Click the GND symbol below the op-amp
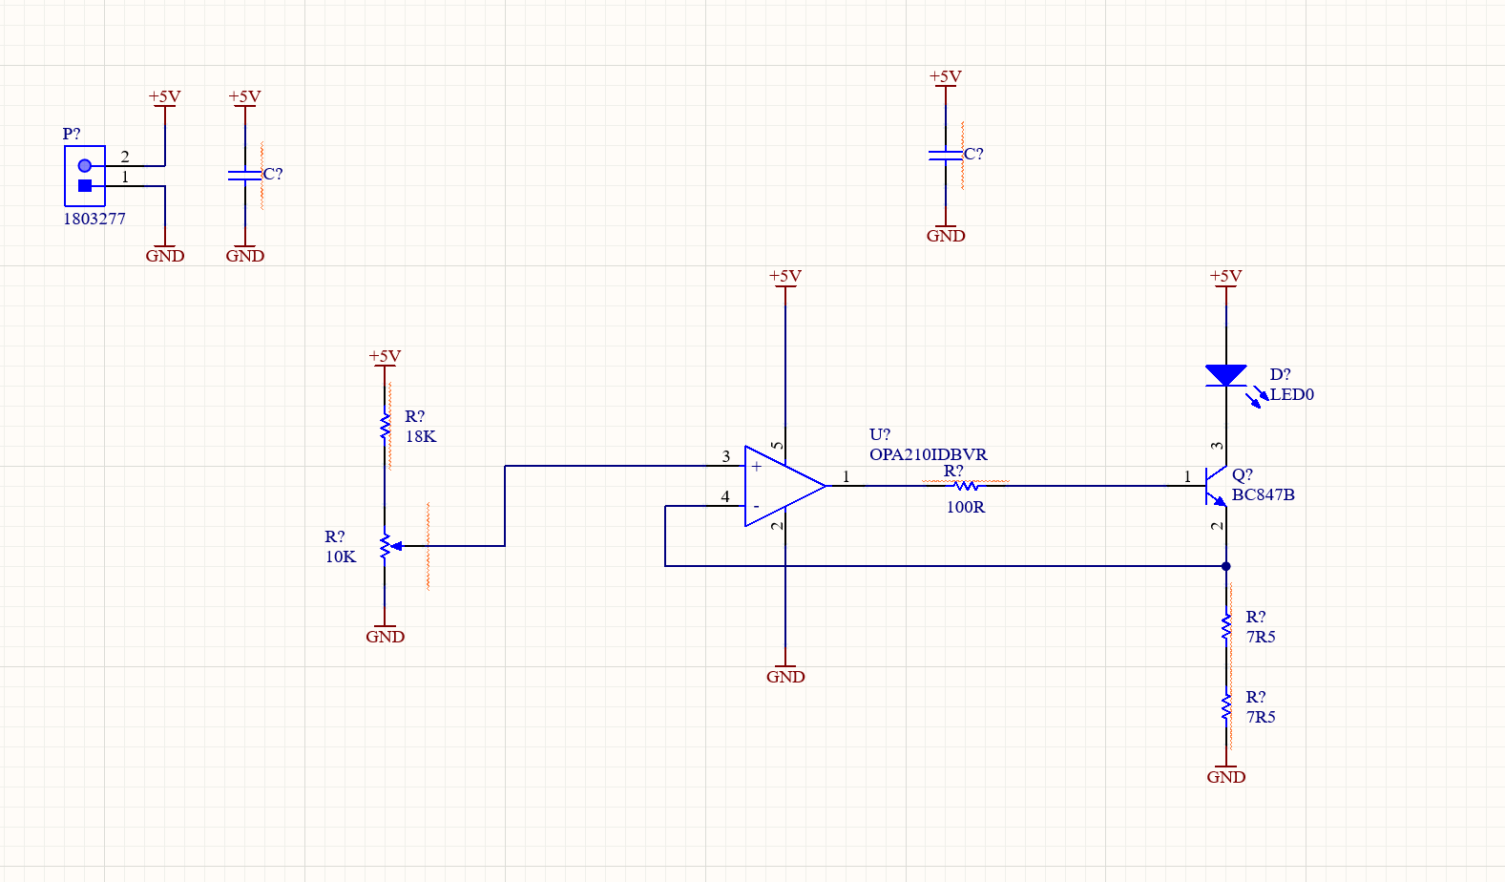The image size is (1505, 882). (785, 675)
